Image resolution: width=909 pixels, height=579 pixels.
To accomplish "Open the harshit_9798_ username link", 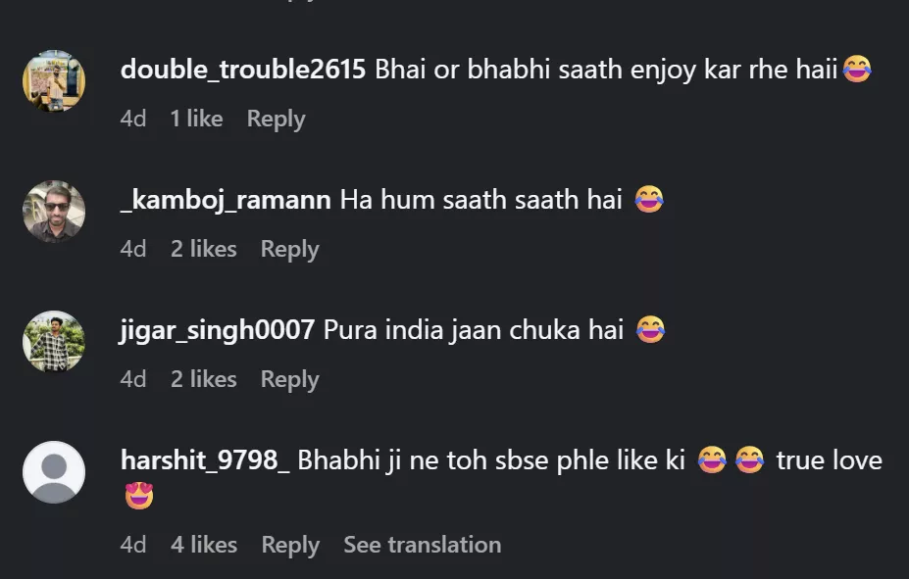I will (x=205, y=459).
